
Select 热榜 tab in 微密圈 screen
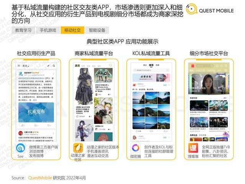(x=157, y=65)
